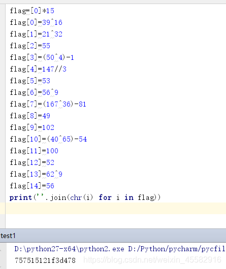This screenshot has width=226, height=269.
Task: Click the line flag[11]=100
Action: [34, 151]
